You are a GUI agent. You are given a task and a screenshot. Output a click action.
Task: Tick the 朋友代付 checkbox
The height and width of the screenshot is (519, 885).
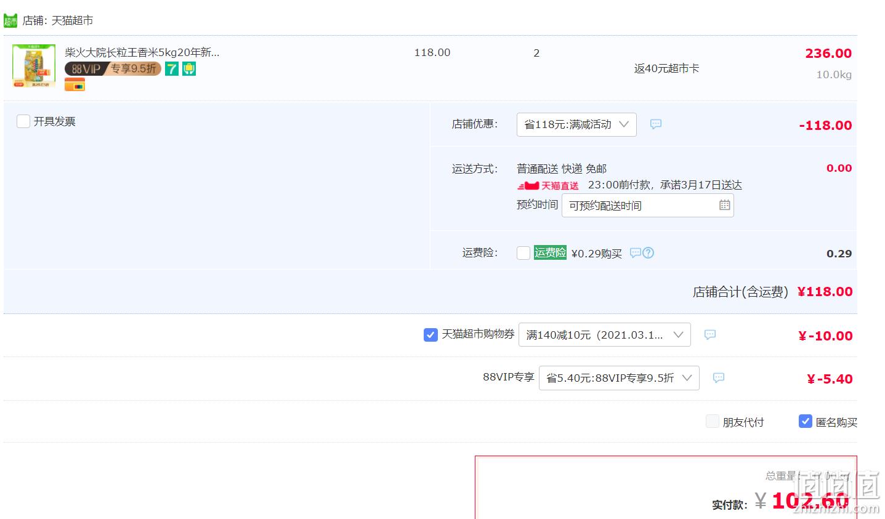tap(713, 421)
